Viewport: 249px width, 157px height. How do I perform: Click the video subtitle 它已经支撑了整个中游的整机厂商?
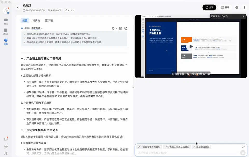191,74
